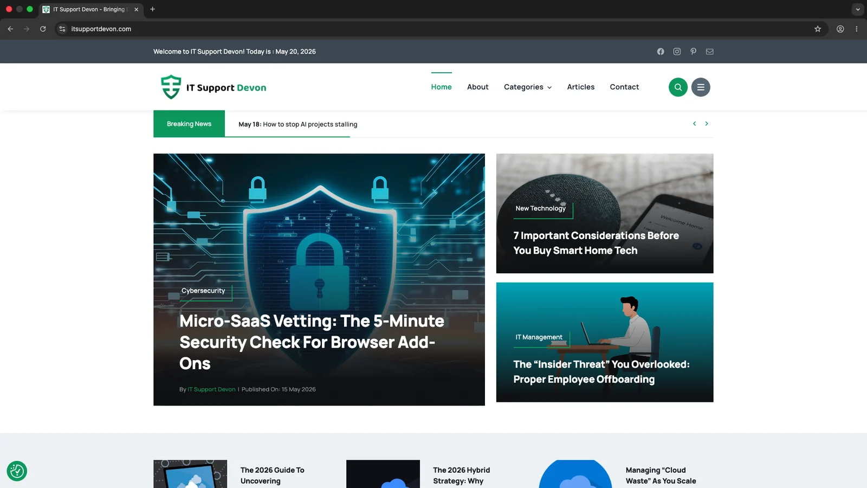Open the IT Management category tag
This screenshot has width=867, height=488.
[x=539, y=337]
